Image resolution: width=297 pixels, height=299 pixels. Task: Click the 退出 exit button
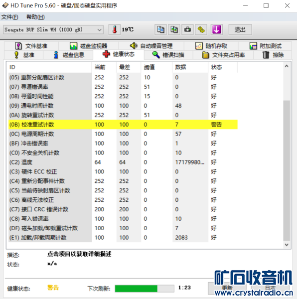[240, 30]
